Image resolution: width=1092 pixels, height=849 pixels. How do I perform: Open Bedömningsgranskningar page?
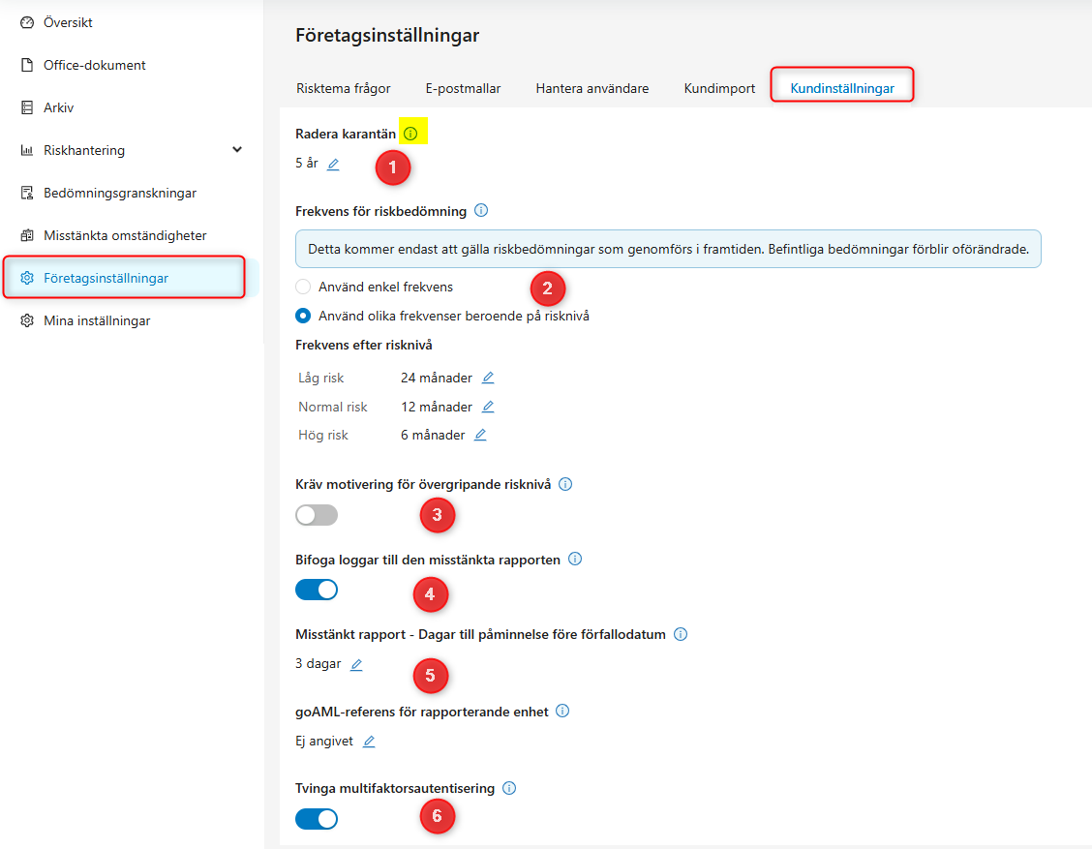pos(120,193)
